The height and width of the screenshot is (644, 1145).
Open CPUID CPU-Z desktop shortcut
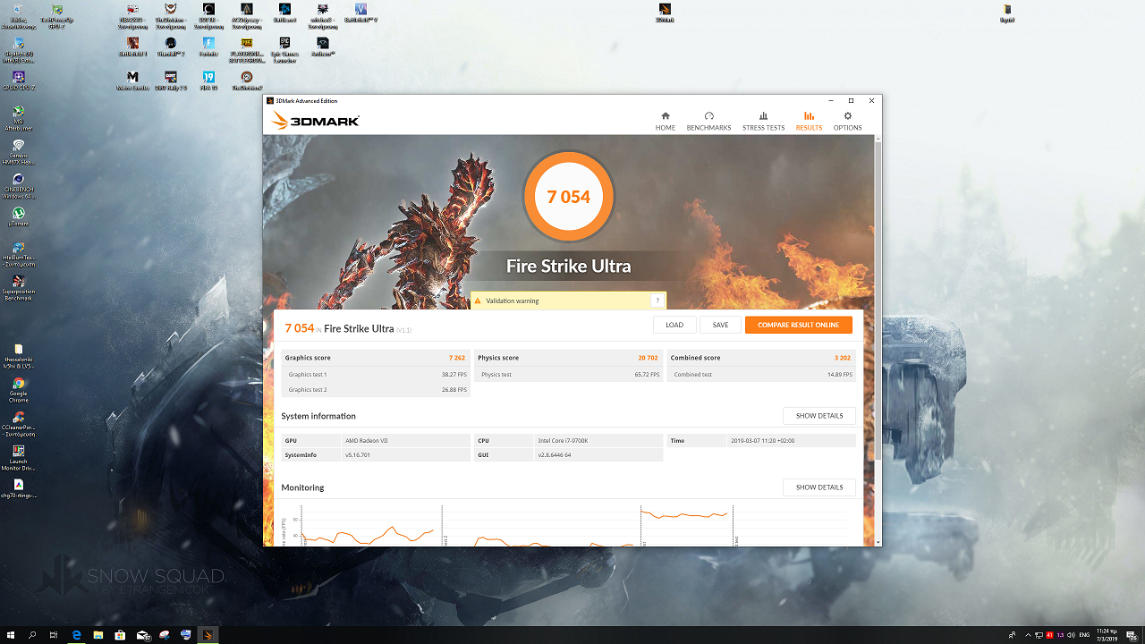tap(18, 81)
